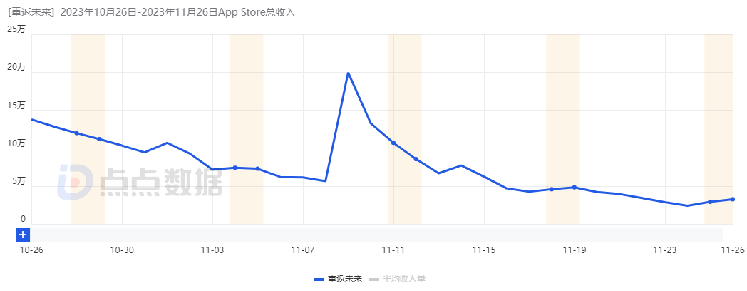Click the peak data point near 20万
Screen dimensions: 747x291
(348, 73)
